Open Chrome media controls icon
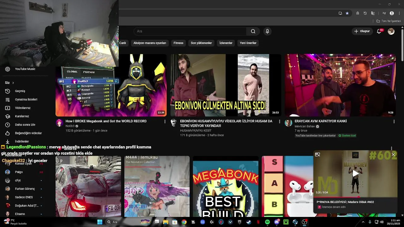The height and width of the screenshot is (227, 404). pyautogui.click(x=384, y=13)
